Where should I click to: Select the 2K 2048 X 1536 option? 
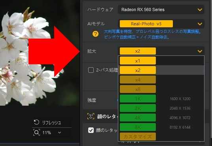tap(161, 108)
